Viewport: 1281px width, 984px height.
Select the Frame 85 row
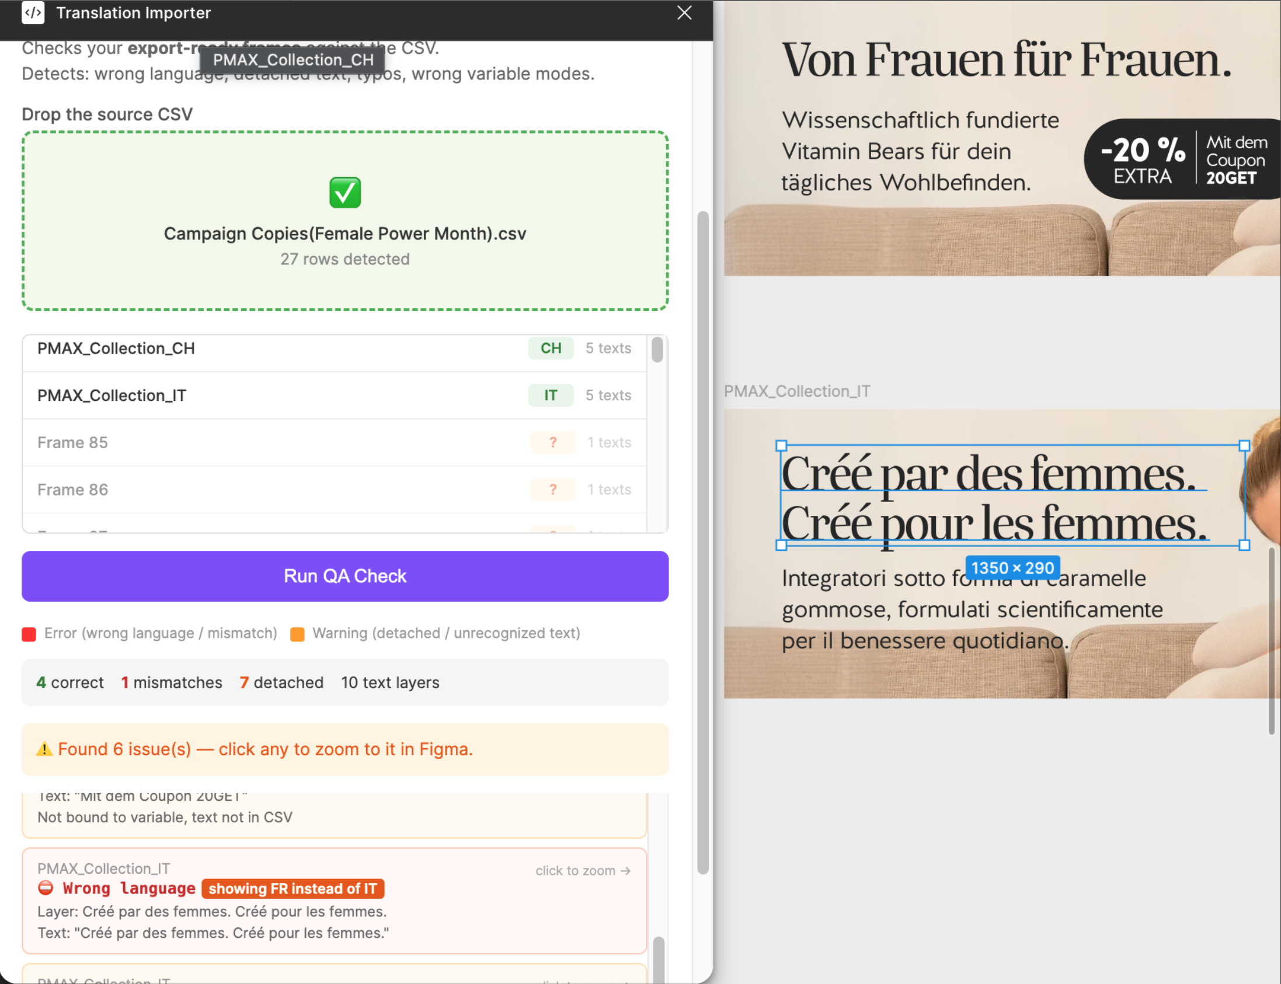coord(334,442)
